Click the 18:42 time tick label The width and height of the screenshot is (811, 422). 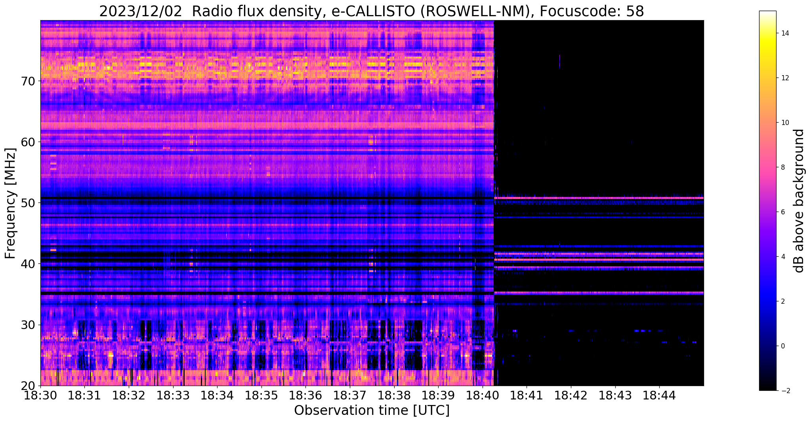(x=571, y=395)
